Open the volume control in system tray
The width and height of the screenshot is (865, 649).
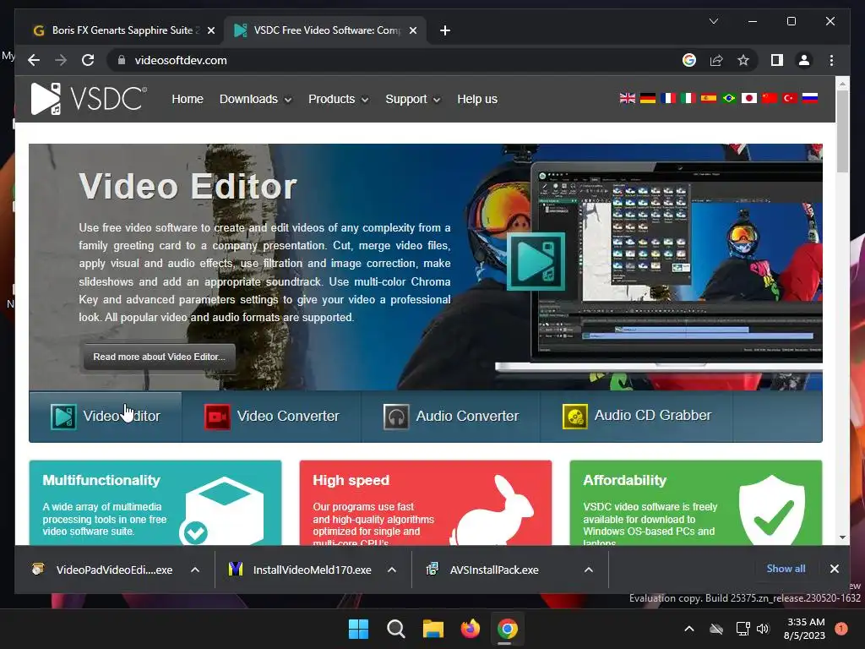(763, 629)
